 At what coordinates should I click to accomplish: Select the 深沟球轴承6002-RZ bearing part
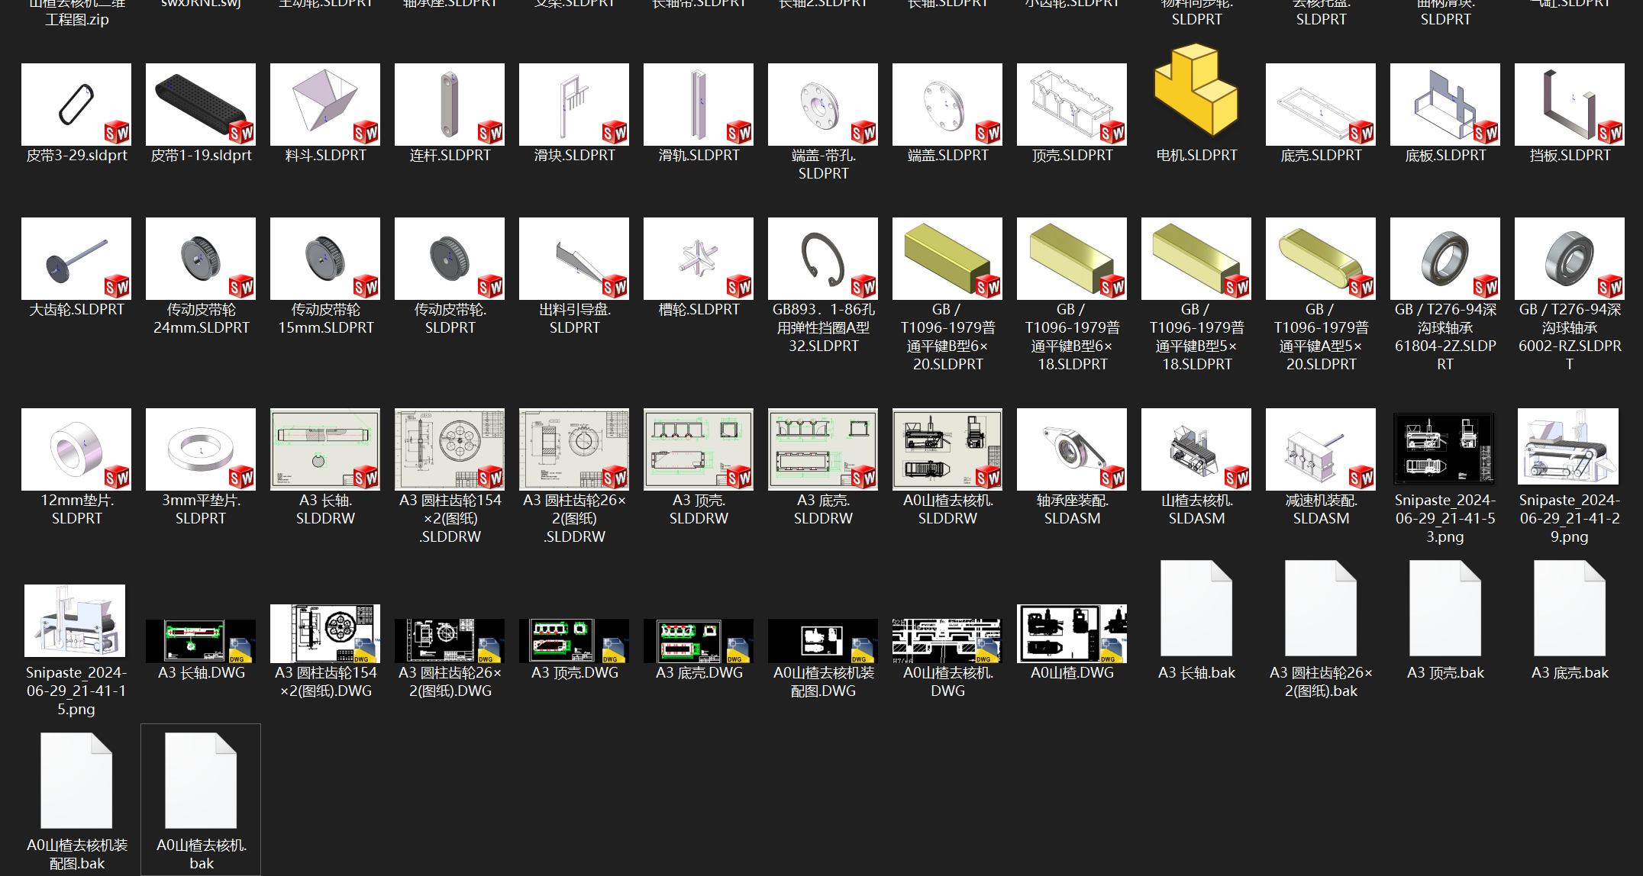click(1569, 259)
